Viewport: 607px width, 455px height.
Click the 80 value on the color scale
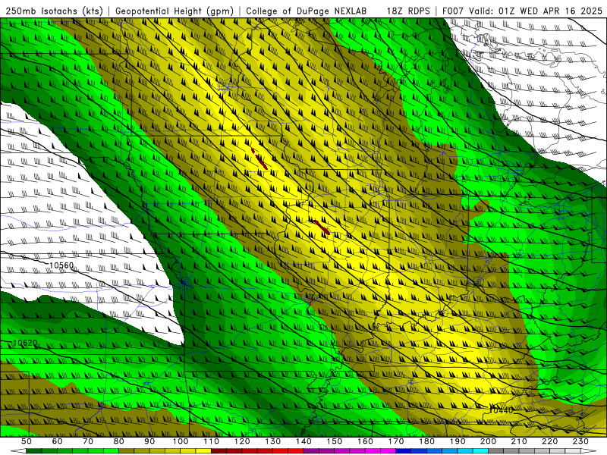[x=119, y=441]
